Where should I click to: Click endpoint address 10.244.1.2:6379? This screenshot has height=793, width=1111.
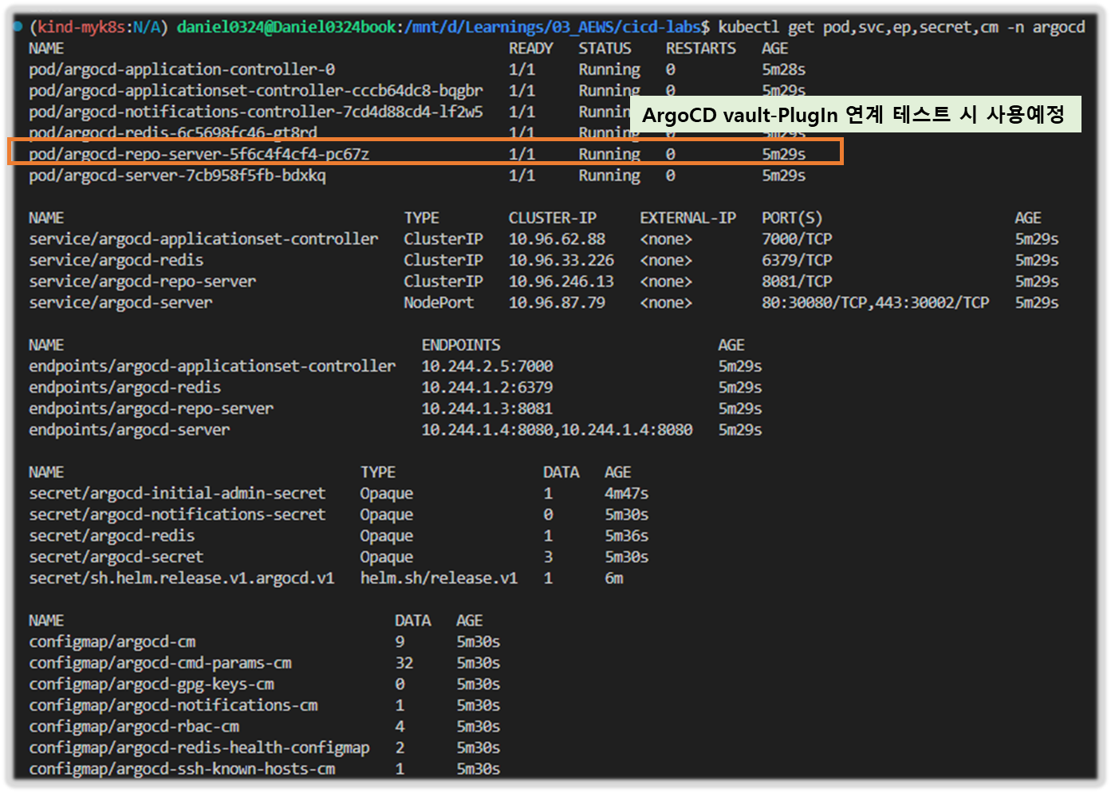(x=487, y=387)
